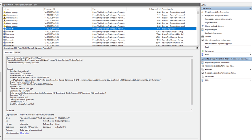The height and width of the screenshot is (140, 252).
Task: Click the gebruiker-PC Computer value
Action: [x=60, y=127]
